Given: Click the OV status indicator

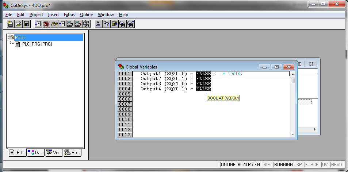Looking at the screenshot, I should pos(325,165).
